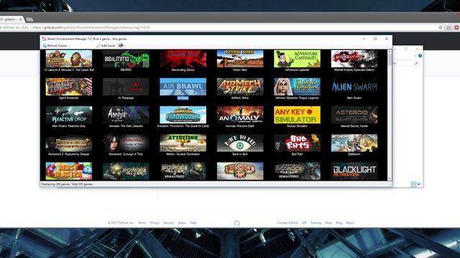
Task: Switch background window to details view icon
Action: click(413, 184)
